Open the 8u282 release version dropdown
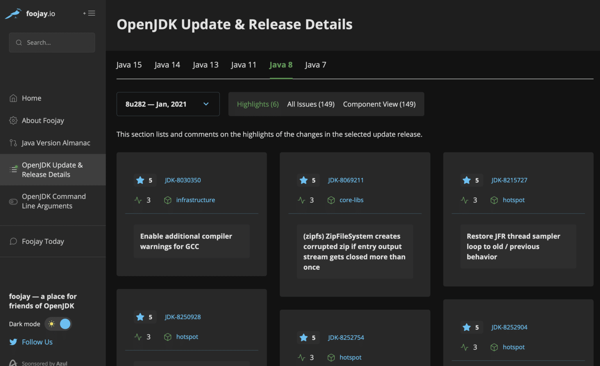 (x=168, y=104)
